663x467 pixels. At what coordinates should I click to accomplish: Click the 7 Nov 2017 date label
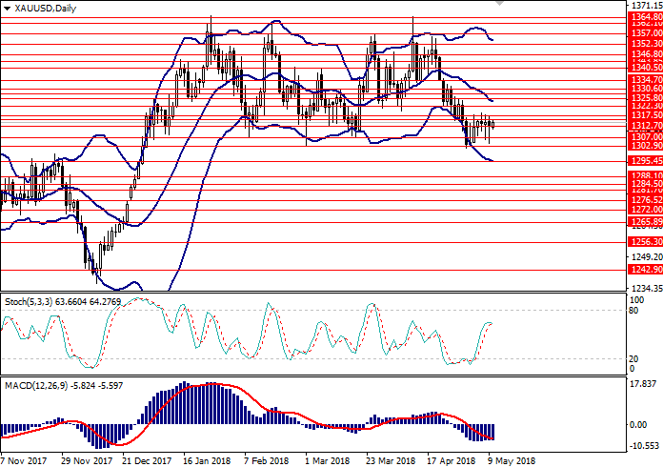coord(25,459)
